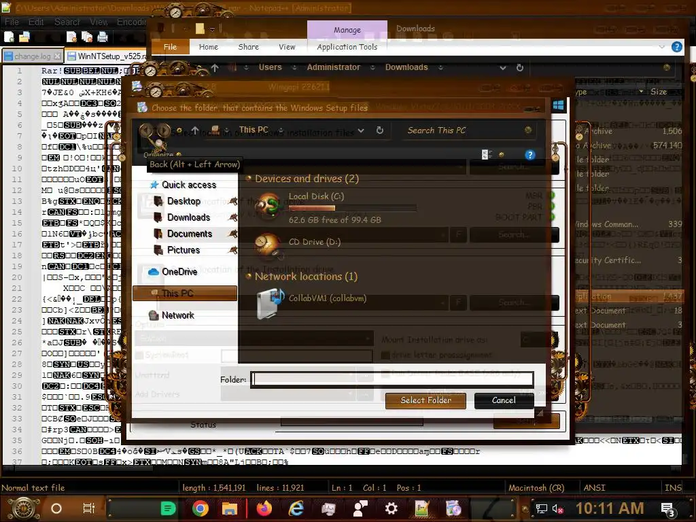This screenshot has height=522, width=696.
Task: Open View tab in Explorer ribbon
Action: [x=287, y=47]
